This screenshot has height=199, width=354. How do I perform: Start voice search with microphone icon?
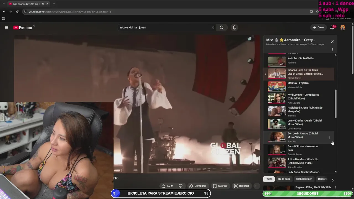(x=234, y=27)
